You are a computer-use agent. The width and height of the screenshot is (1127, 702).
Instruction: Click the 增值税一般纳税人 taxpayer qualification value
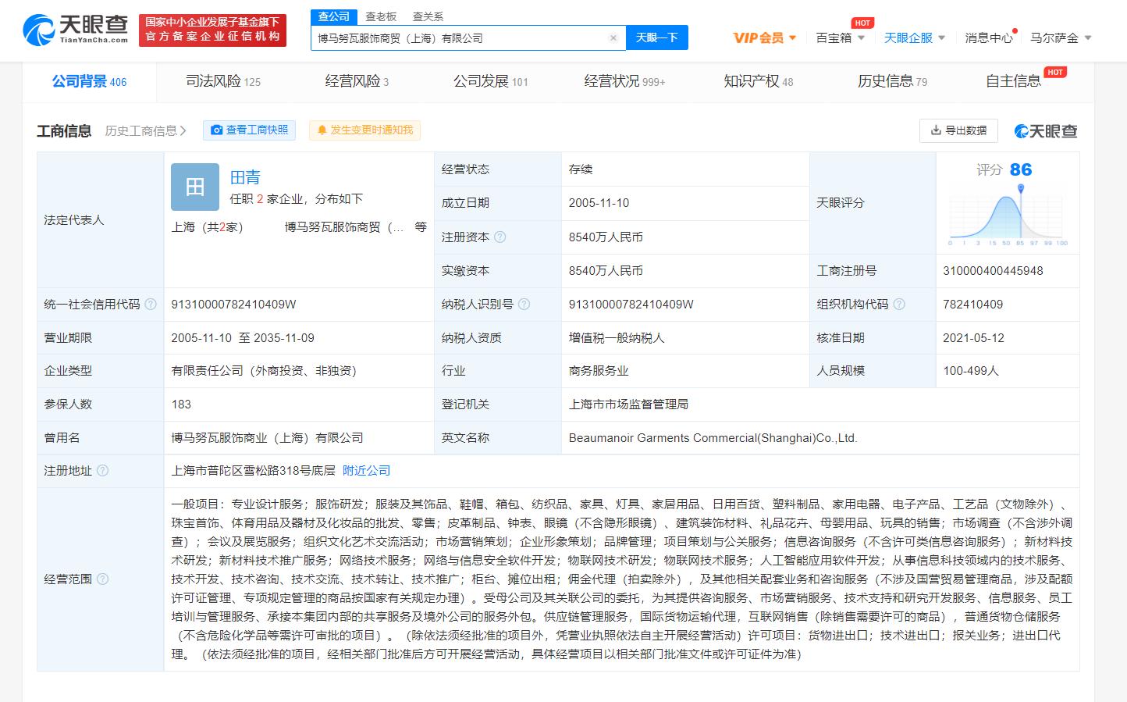pos(617,338)
